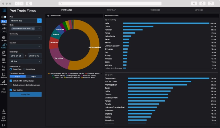This screenshot has height=128, width=220.
Task: Open the Widgets grid icon
Action: pyautogui.click(x=4, y=89)
